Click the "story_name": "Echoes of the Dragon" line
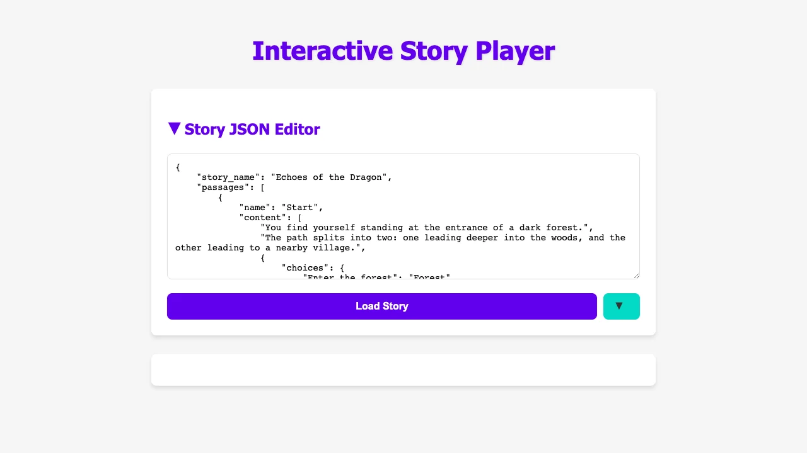Viewport: 807px width, 453px height. click(x=294, y=177)
